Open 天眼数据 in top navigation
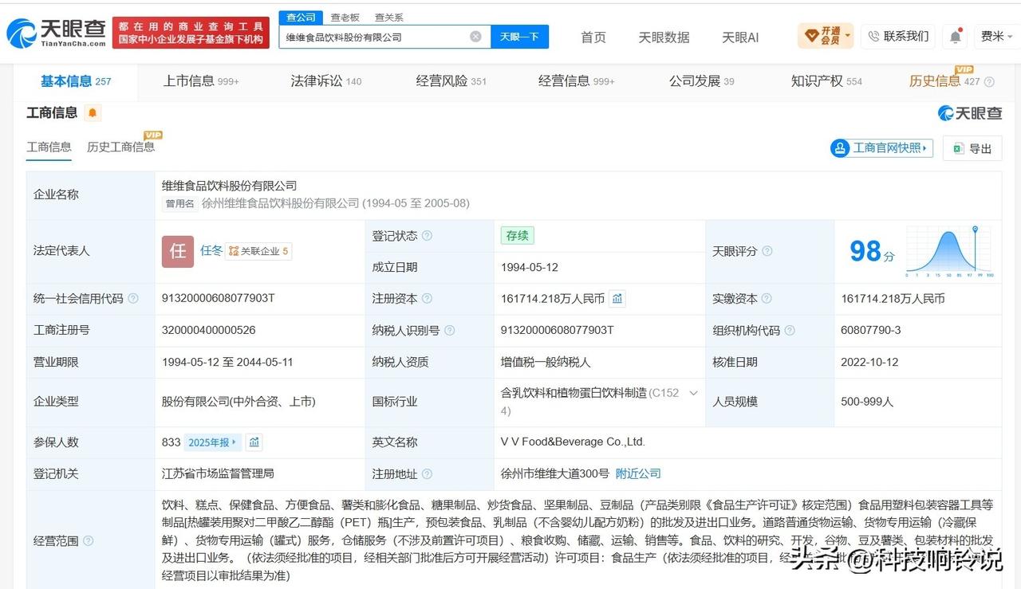Image resolution: width=1021 pixels, height=589 pixels. (x=664, y=37)
